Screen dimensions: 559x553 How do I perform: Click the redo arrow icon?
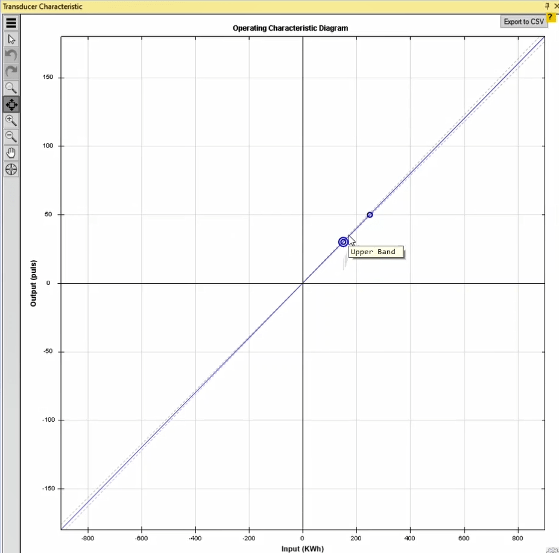[x=11, y=72]
